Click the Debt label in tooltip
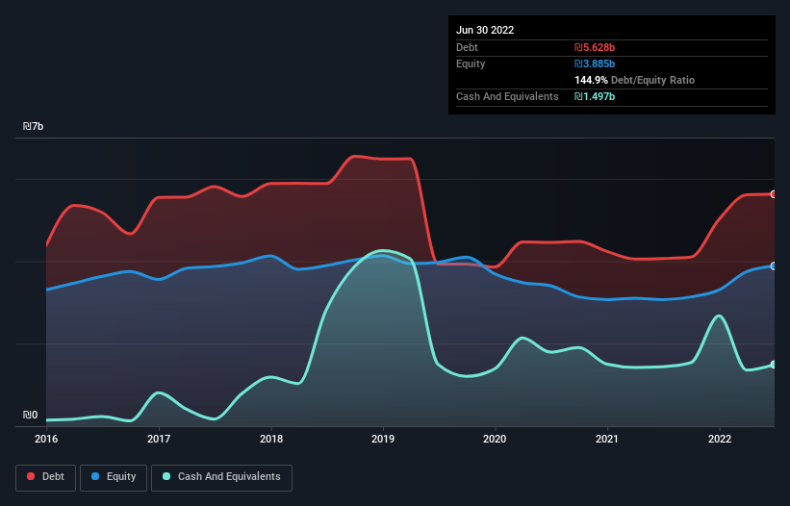 467,47
